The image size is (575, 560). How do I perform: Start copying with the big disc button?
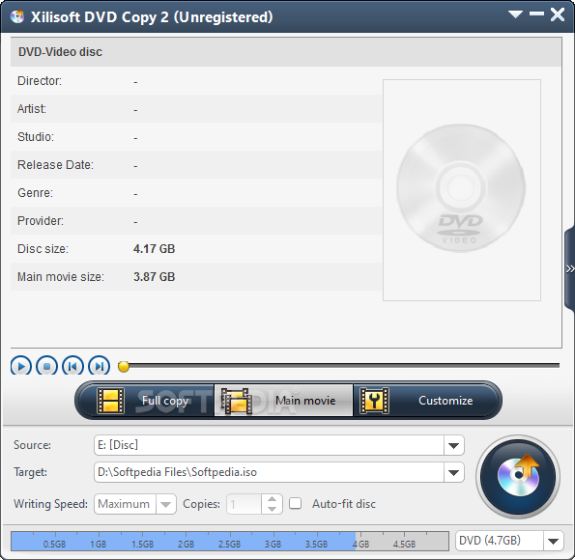pos(518,476)
